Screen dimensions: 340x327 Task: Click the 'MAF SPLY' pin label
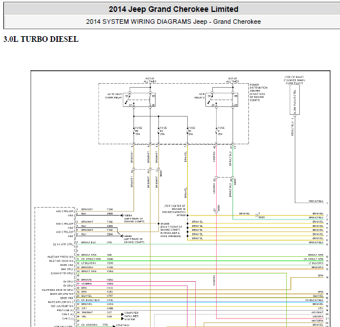(67, 269)
